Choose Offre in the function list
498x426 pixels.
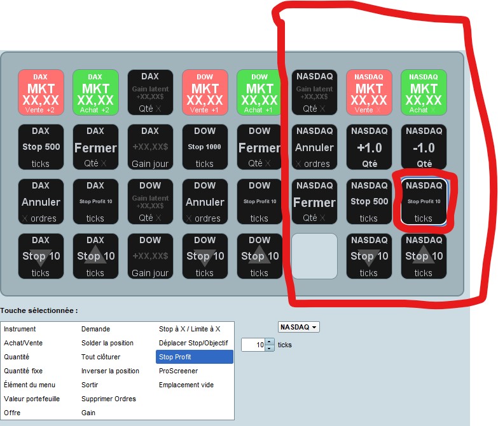(x=12, y=413)
